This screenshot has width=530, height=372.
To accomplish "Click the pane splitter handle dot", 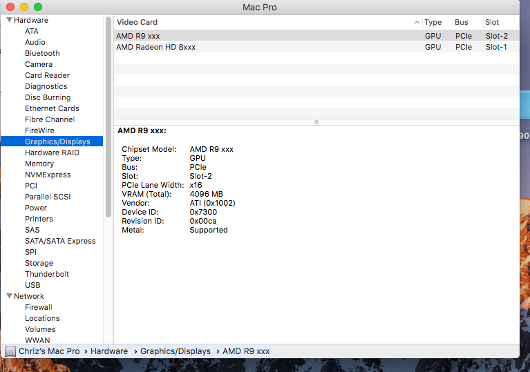I will [316, 122].
